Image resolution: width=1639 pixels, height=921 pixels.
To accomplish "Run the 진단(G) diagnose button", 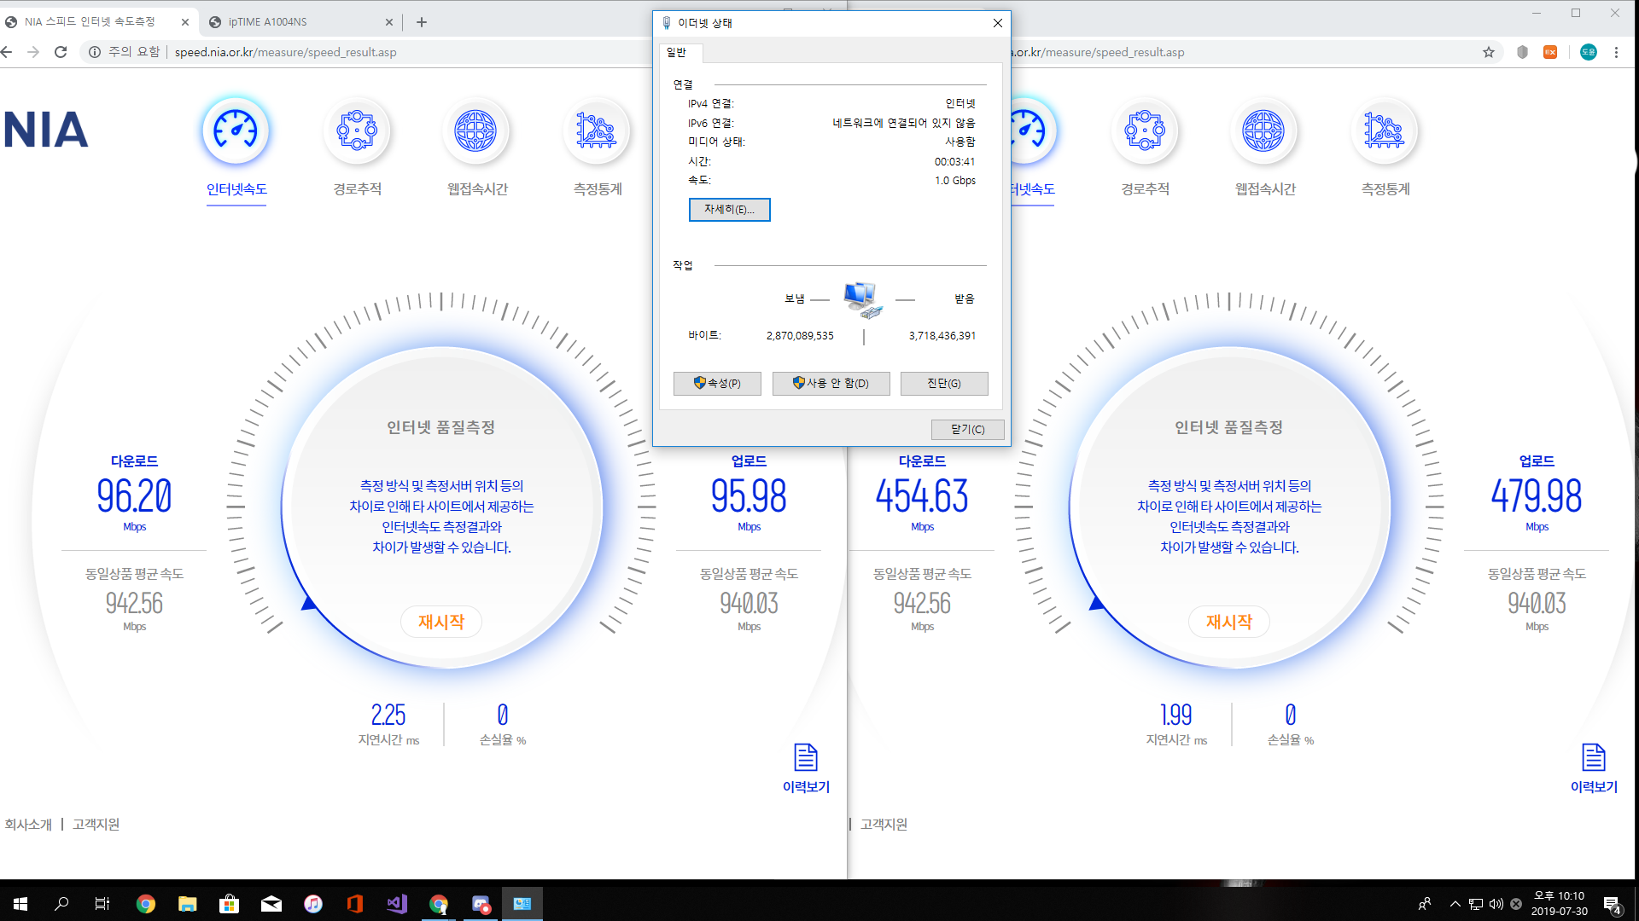I will point(944,384).
